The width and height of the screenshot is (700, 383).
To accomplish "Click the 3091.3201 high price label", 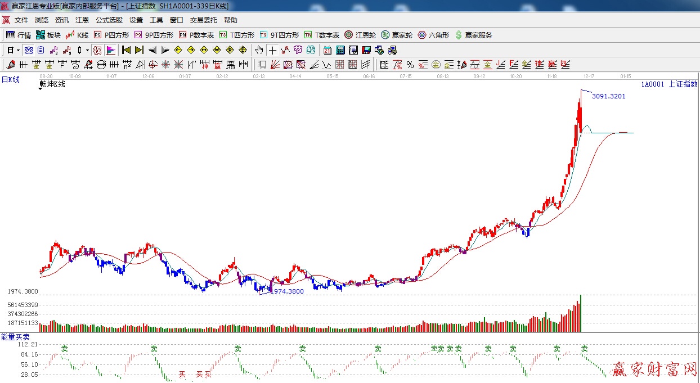I will click(608, 96).
